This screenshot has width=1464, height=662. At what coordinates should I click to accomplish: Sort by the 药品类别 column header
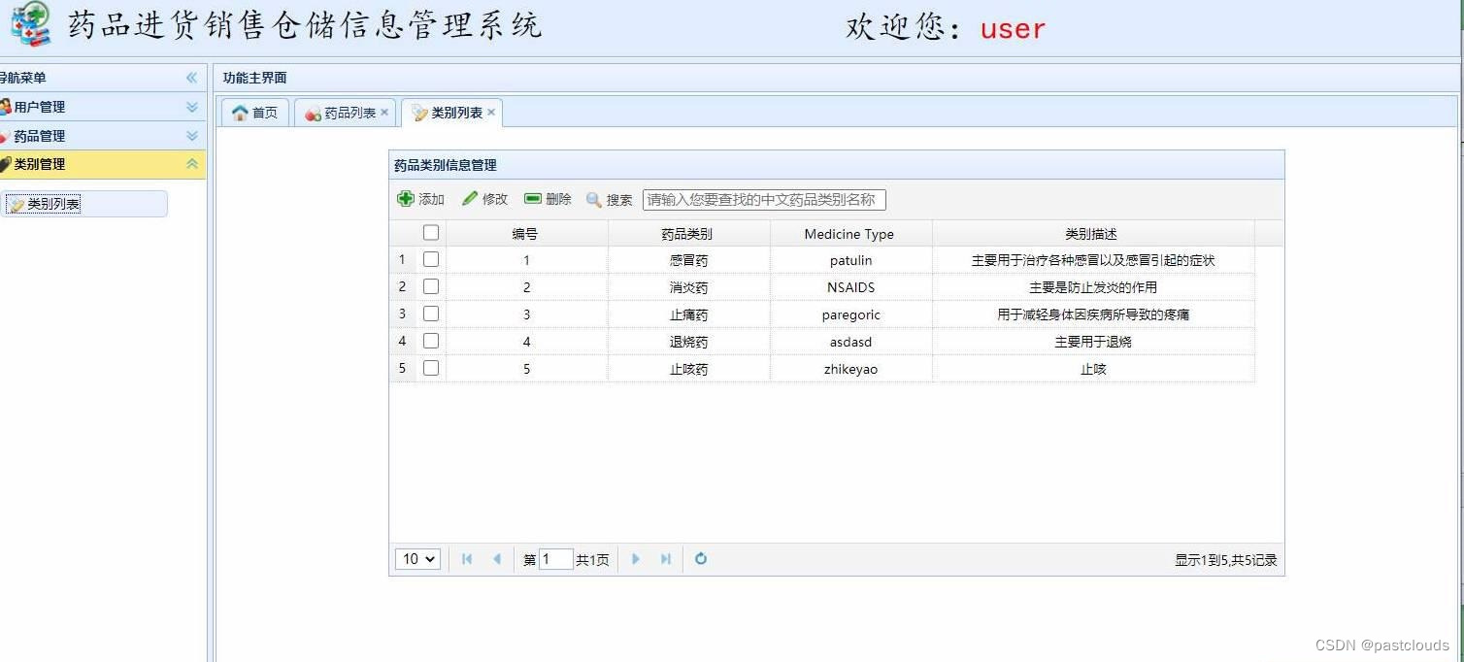click(688, 234)
